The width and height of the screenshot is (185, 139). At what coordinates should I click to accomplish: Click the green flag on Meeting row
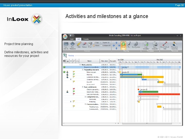[x=74, y=74]
